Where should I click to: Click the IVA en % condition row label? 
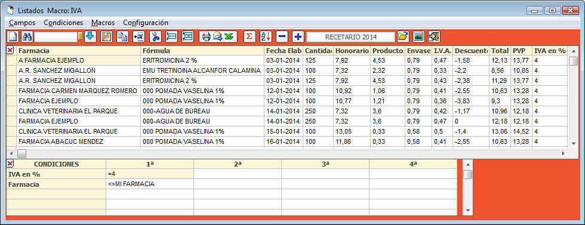56,174
